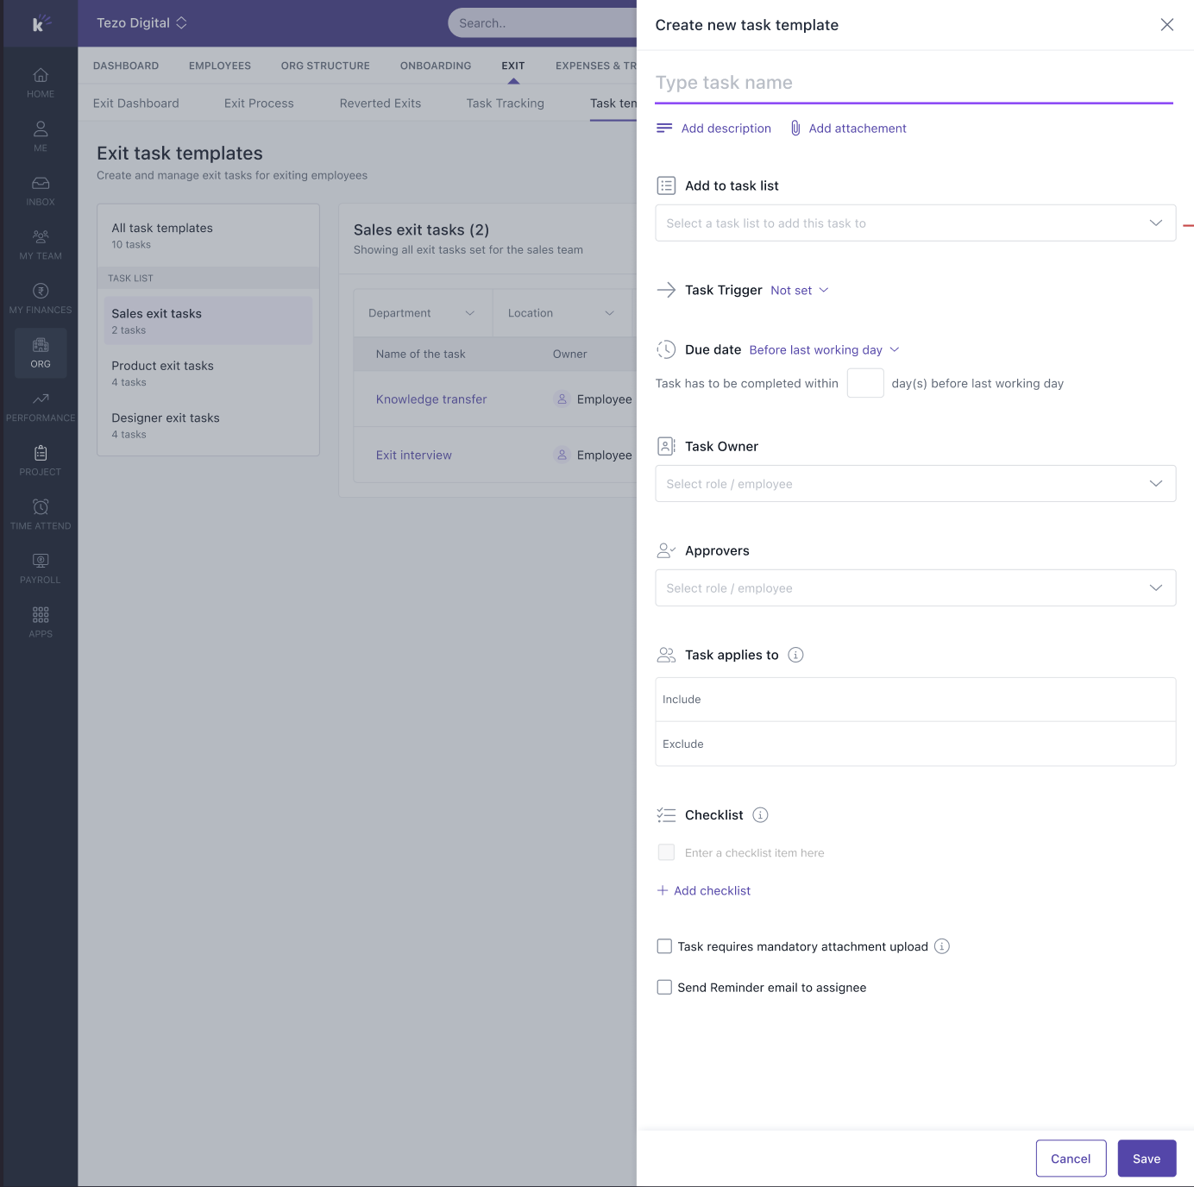
Task: Switch to the Onboarding tab
Action: click(435, 66)
